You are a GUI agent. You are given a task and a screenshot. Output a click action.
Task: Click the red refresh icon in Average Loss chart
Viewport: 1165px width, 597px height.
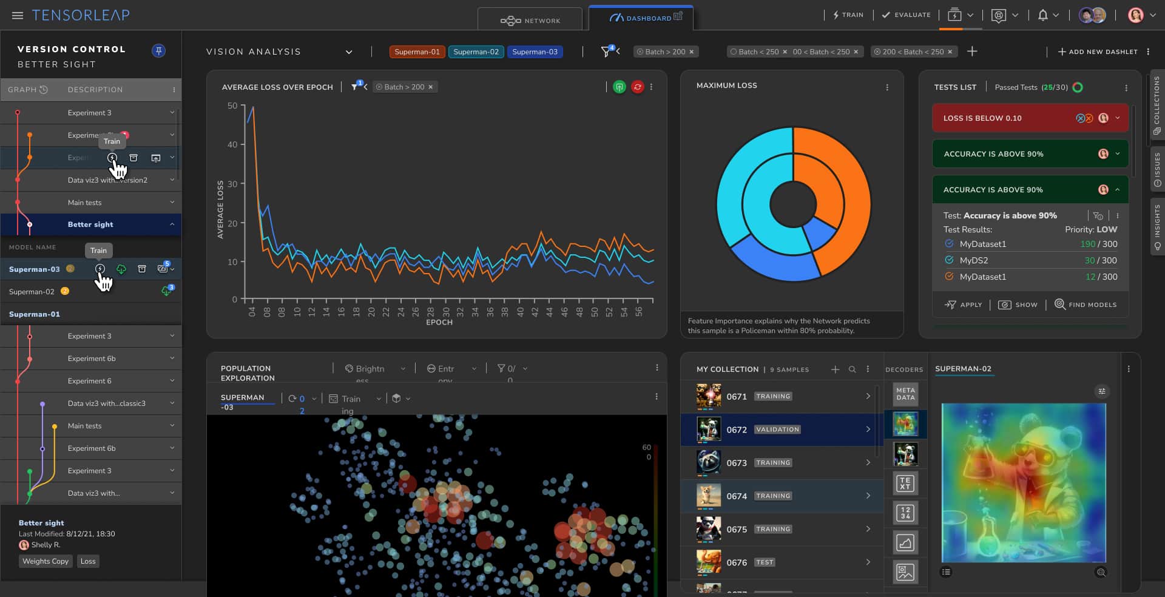point(637,87)
